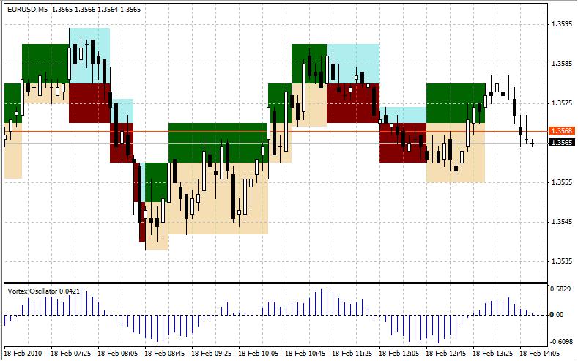Click the 18 Feb 12:05 time label
The image size is (578, 361).
point(399,354)
